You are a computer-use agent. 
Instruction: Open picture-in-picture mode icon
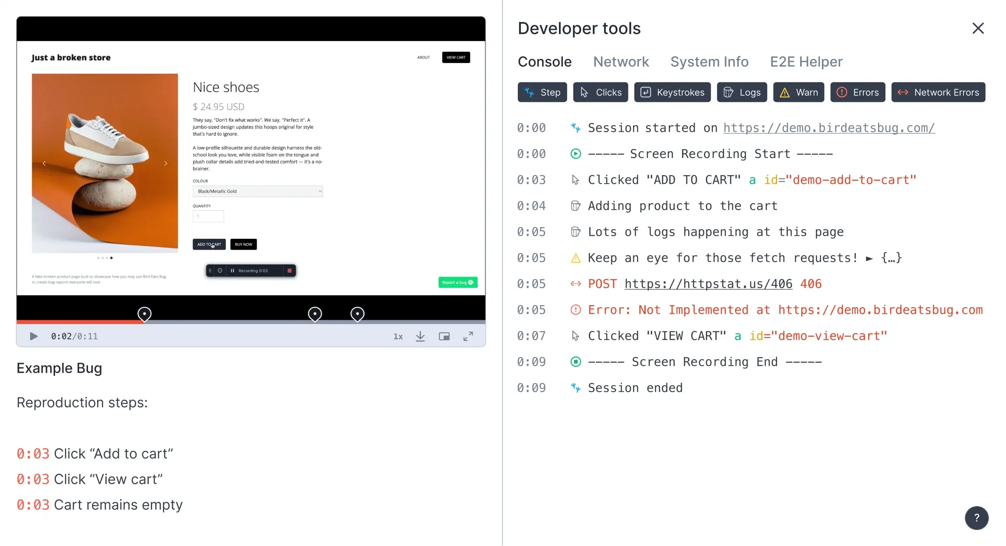444,336
